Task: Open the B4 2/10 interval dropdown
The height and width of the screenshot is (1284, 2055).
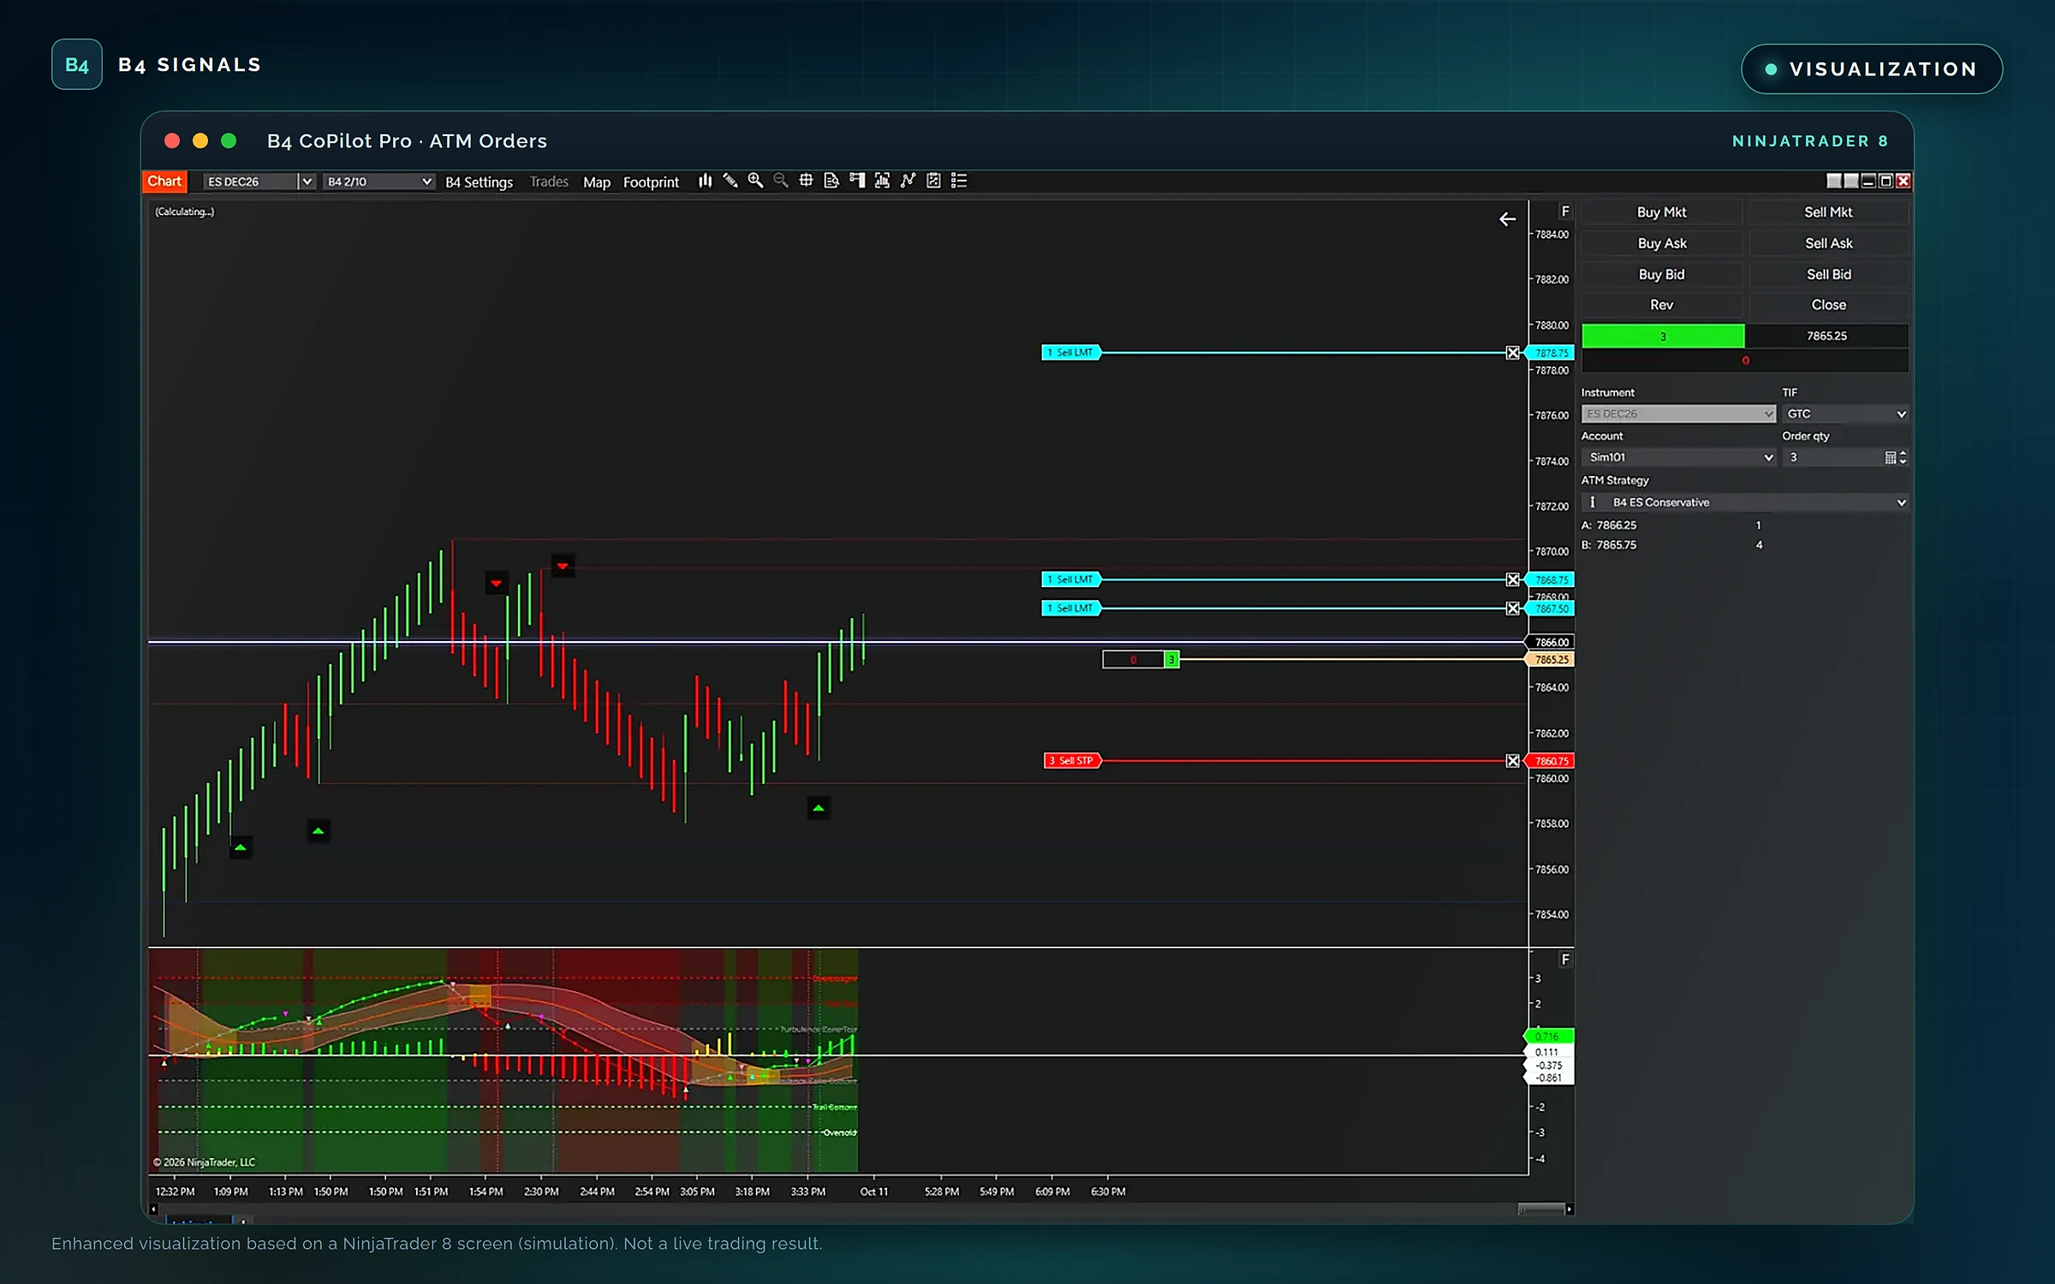Action: 378,181
